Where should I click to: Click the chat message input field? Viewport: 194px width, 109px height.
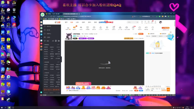click(159, 90)
